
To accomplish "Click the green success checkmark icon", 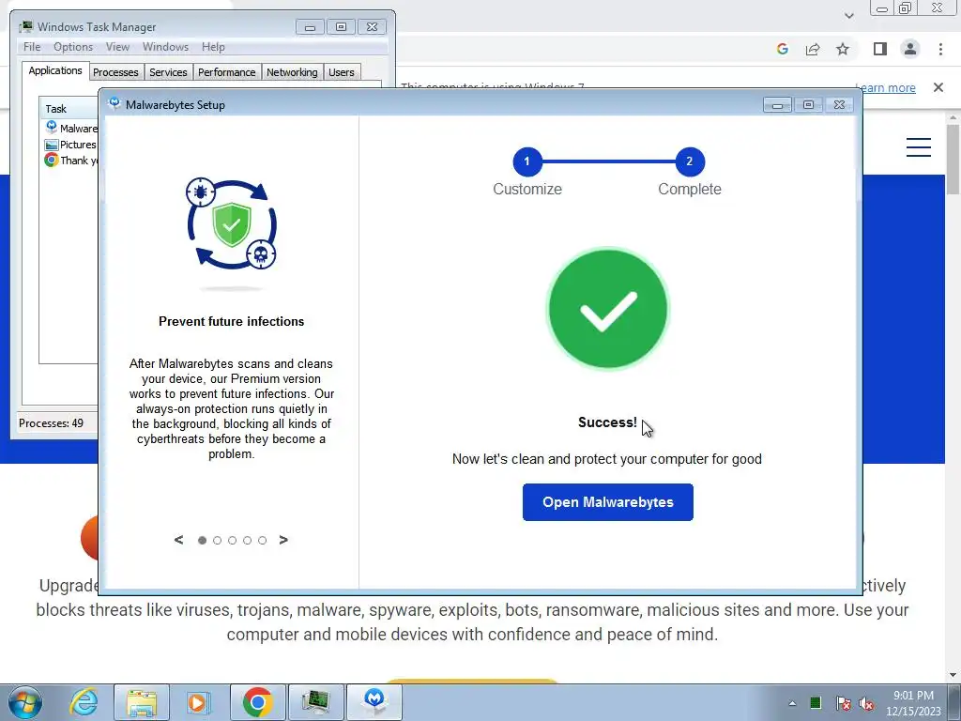I will click(x=607, y=309).
